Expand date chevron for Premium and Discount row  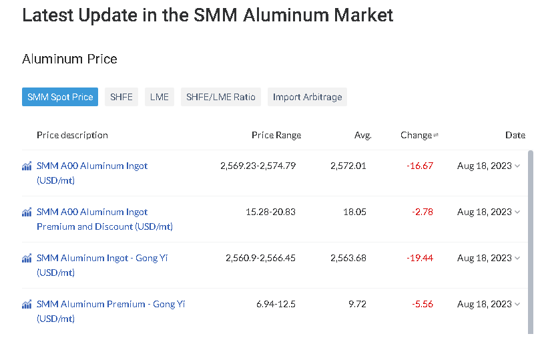[517, 212]
